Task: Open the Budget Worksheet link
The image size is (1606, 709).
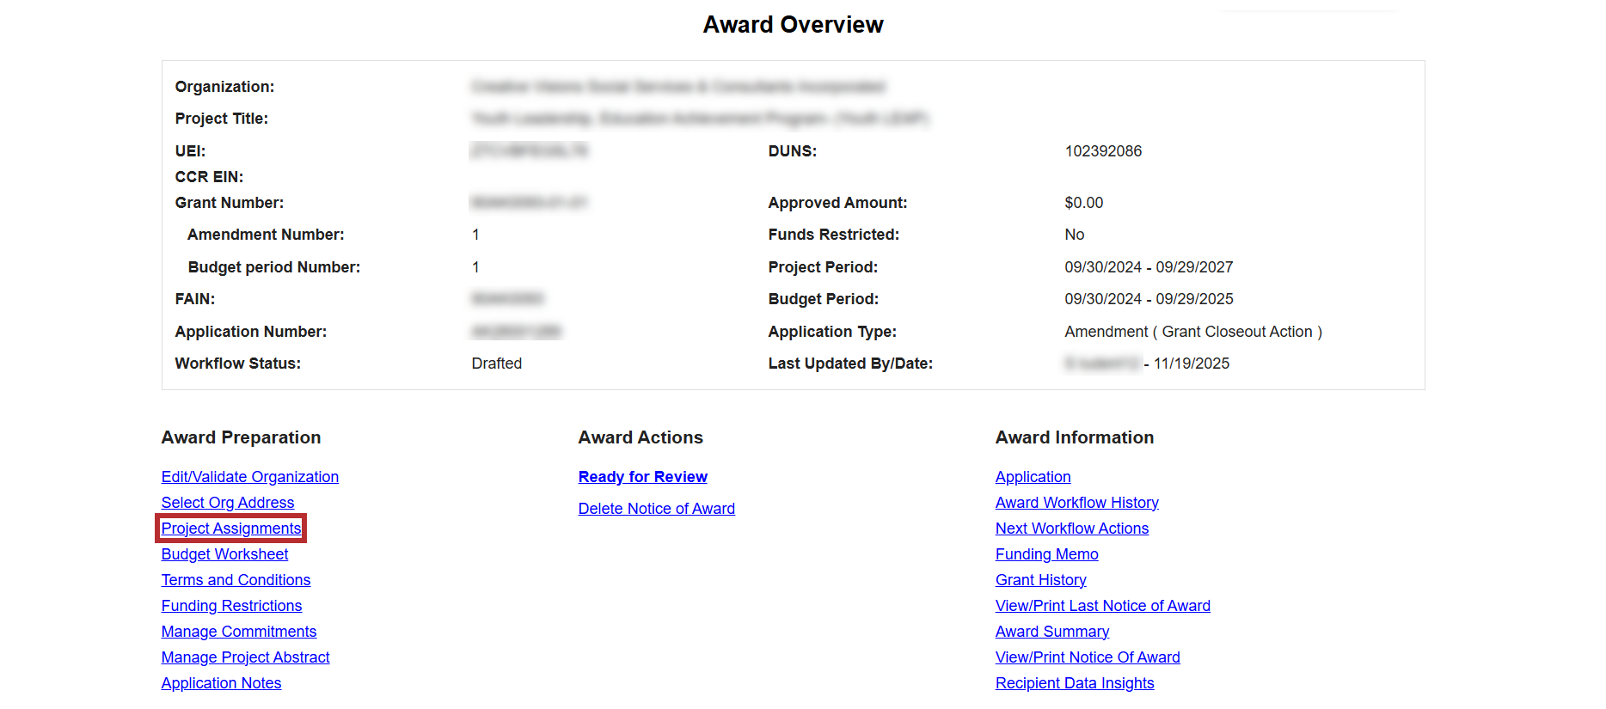Action: pyautogui.click(x=224, y=554)
